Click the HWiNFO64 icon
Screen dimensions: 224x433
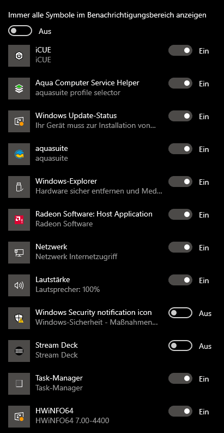[19, 417]
